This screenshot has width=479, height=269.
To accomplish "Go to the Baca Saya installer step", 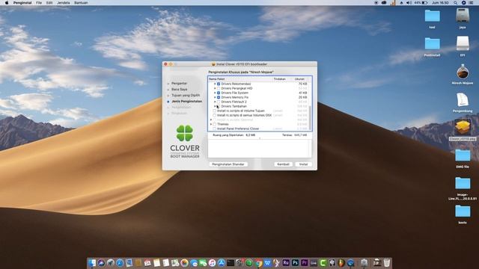I will tap(180, 90).
